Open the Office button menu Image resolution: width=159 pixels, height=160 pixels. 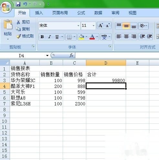pyautogui.click(x=6, y=7)
